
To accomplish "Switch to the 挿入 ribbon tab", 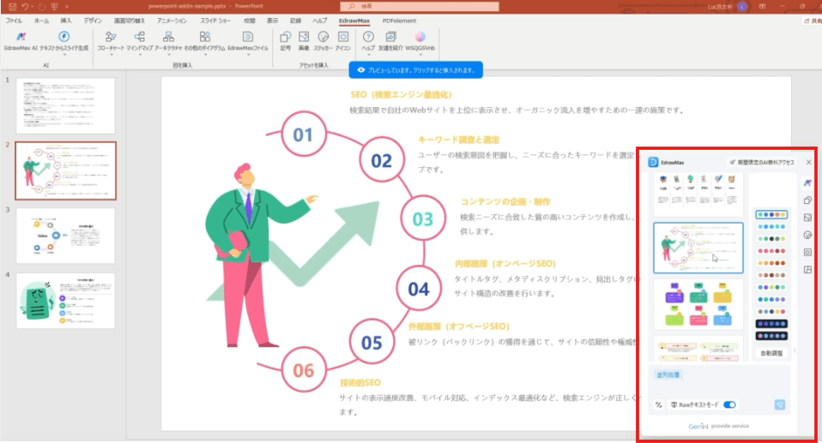I will coord(66,21).
